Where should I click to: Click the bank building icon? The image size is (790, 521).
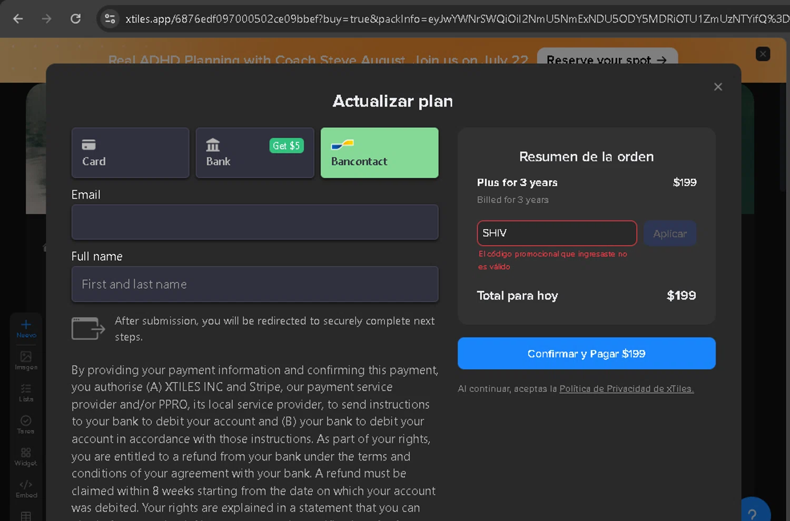(213, 144)
